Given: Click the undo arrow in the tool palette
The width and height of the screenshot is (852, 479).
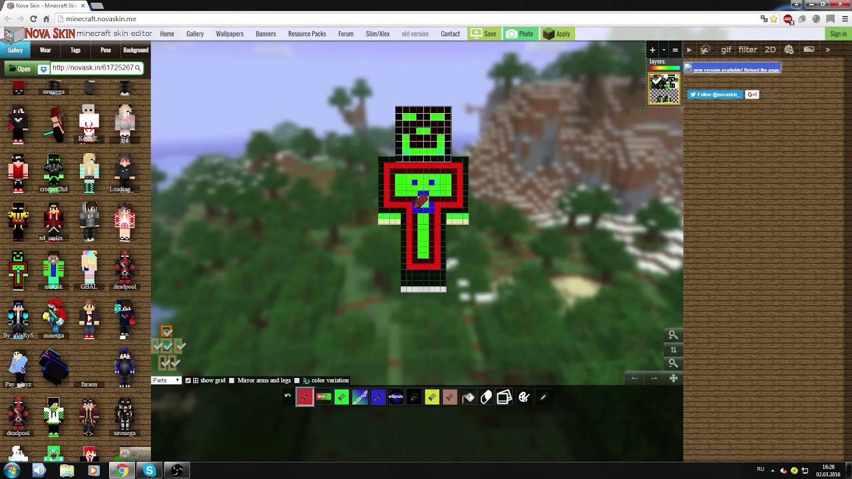Looking at the screenshot, I should [x=288, y=397].
